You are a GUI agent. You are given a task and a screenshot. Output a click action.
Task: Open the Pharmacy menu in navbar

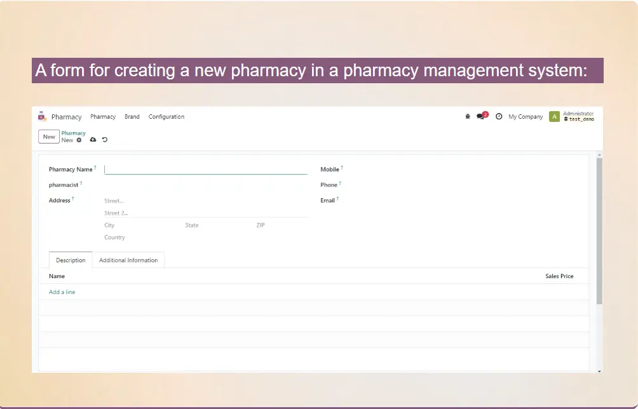[x=103, y=117]
